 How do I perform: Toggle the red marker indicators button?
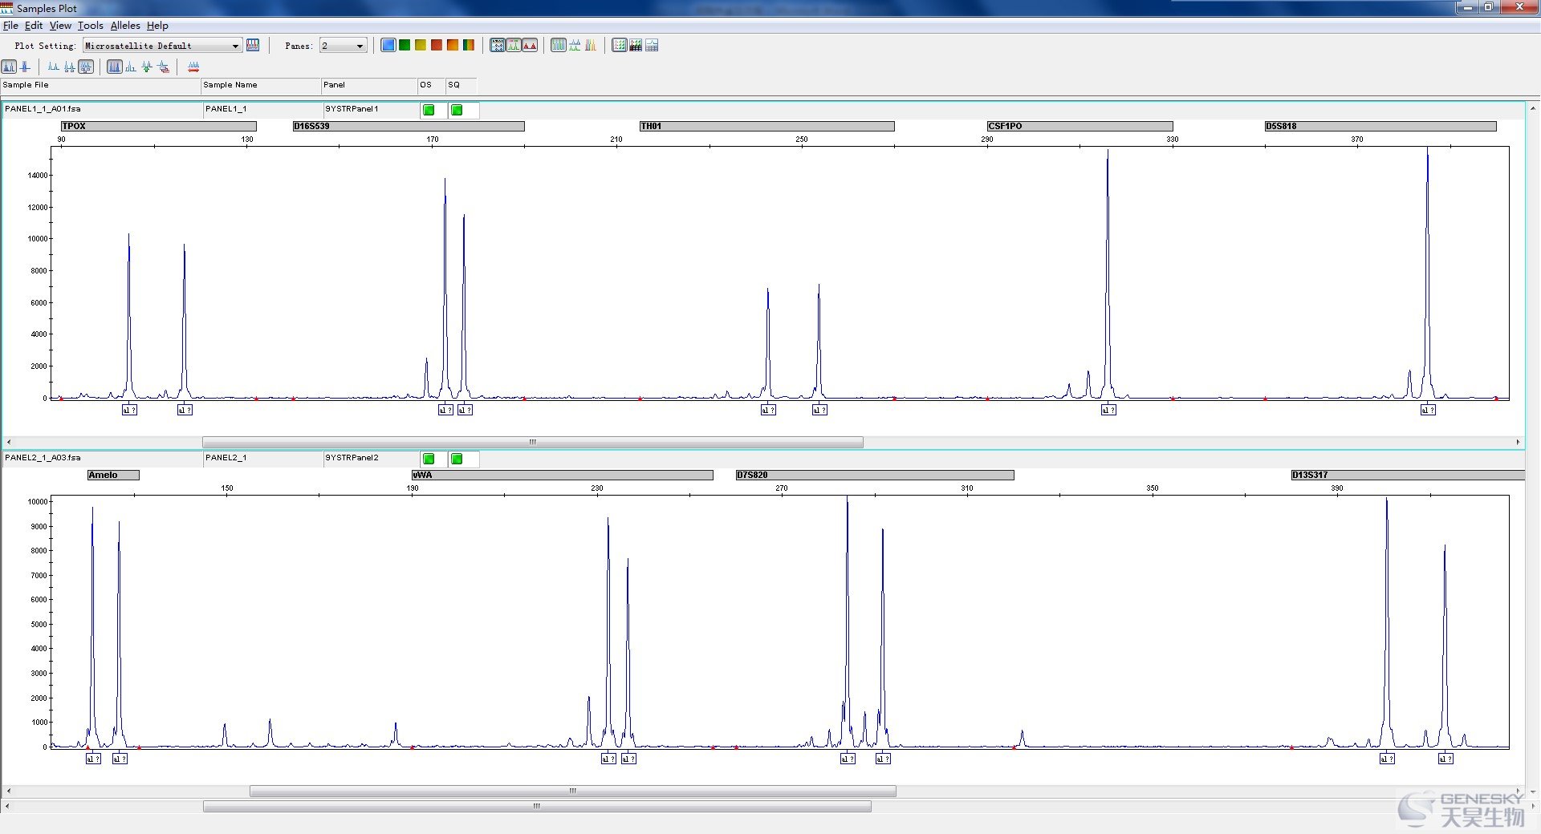click(x=530, y=46)
